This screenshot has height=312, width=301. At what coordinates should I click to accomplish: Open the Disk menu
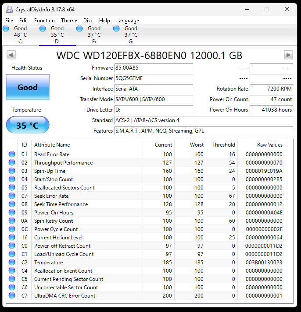tap(88, 21)
